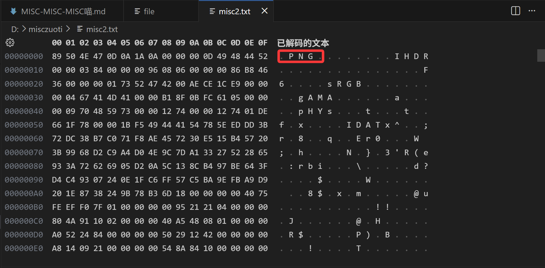The width and height of the screenshot is (545, 268).
Task: Select row offset 00000050
Action: [24, 125]
